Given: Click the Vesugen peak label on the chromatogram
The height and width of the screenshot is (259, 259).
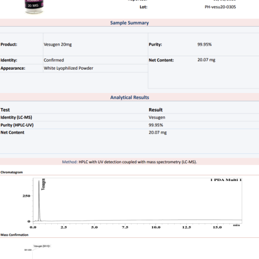Looking at the screenshot, I should [43, 184].
